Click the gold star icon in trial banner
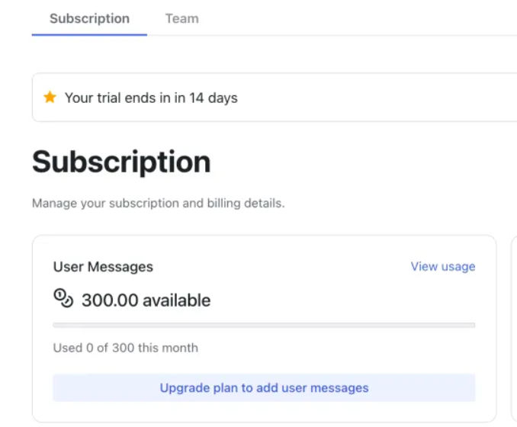The height and width of the screenshot is (427, 517). point(50,98)
